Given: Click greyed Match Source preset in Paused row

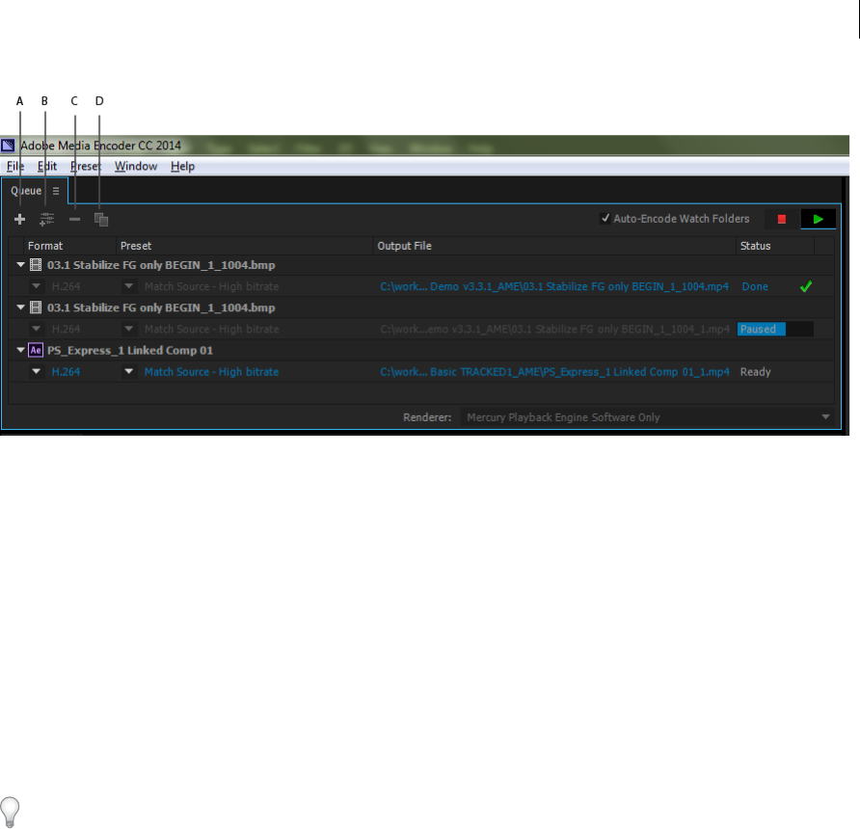Looking at the screenshot, I should point(211,329).
